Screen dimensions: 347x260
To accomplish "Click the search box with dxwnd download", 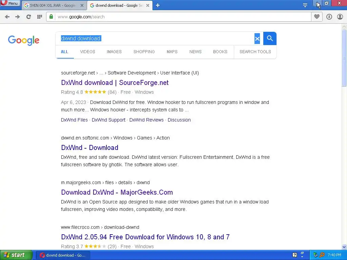I will [155, 39].
